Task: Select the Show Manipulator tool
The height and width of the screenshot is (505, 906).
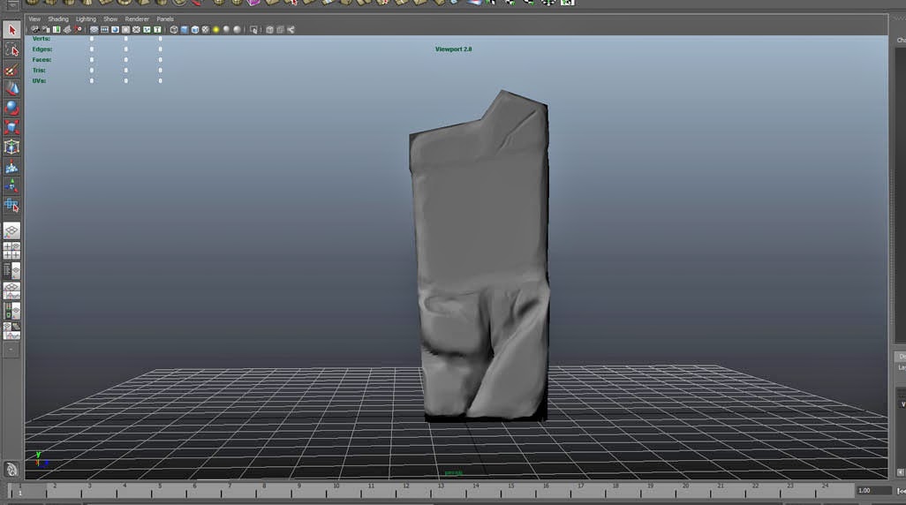Action: (11, 185)
